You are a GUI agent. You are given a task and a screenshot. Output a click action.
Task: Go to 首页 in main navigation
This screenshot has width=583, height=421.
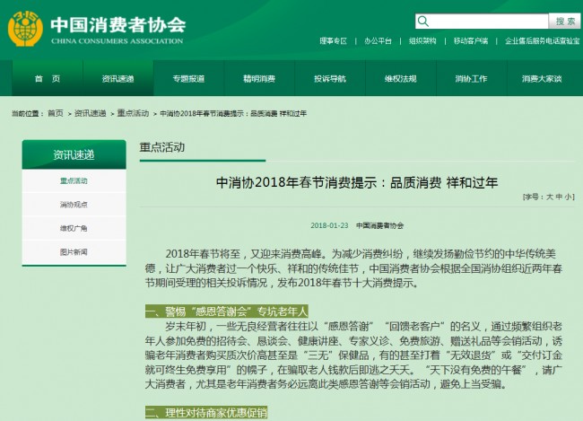48,78
